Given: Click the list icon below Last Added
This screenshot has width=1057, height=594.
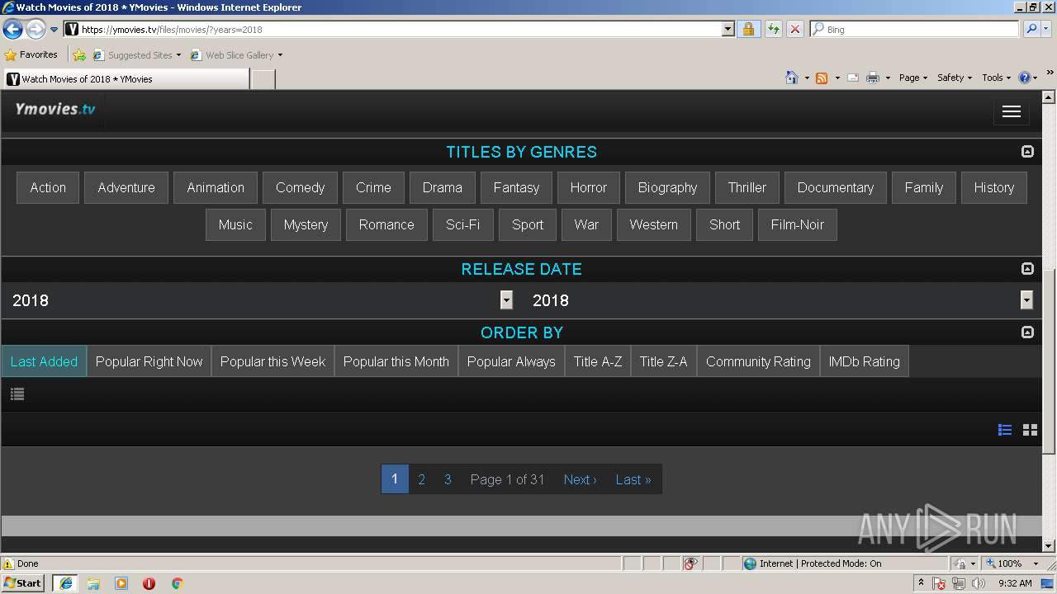Looking at the screenshot, I should (17, 394).
